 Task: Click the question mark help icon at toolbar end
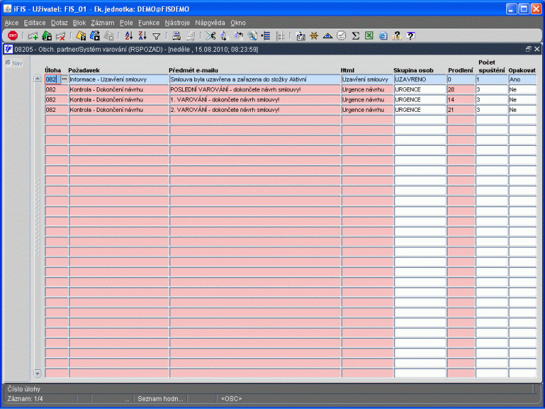411,35
